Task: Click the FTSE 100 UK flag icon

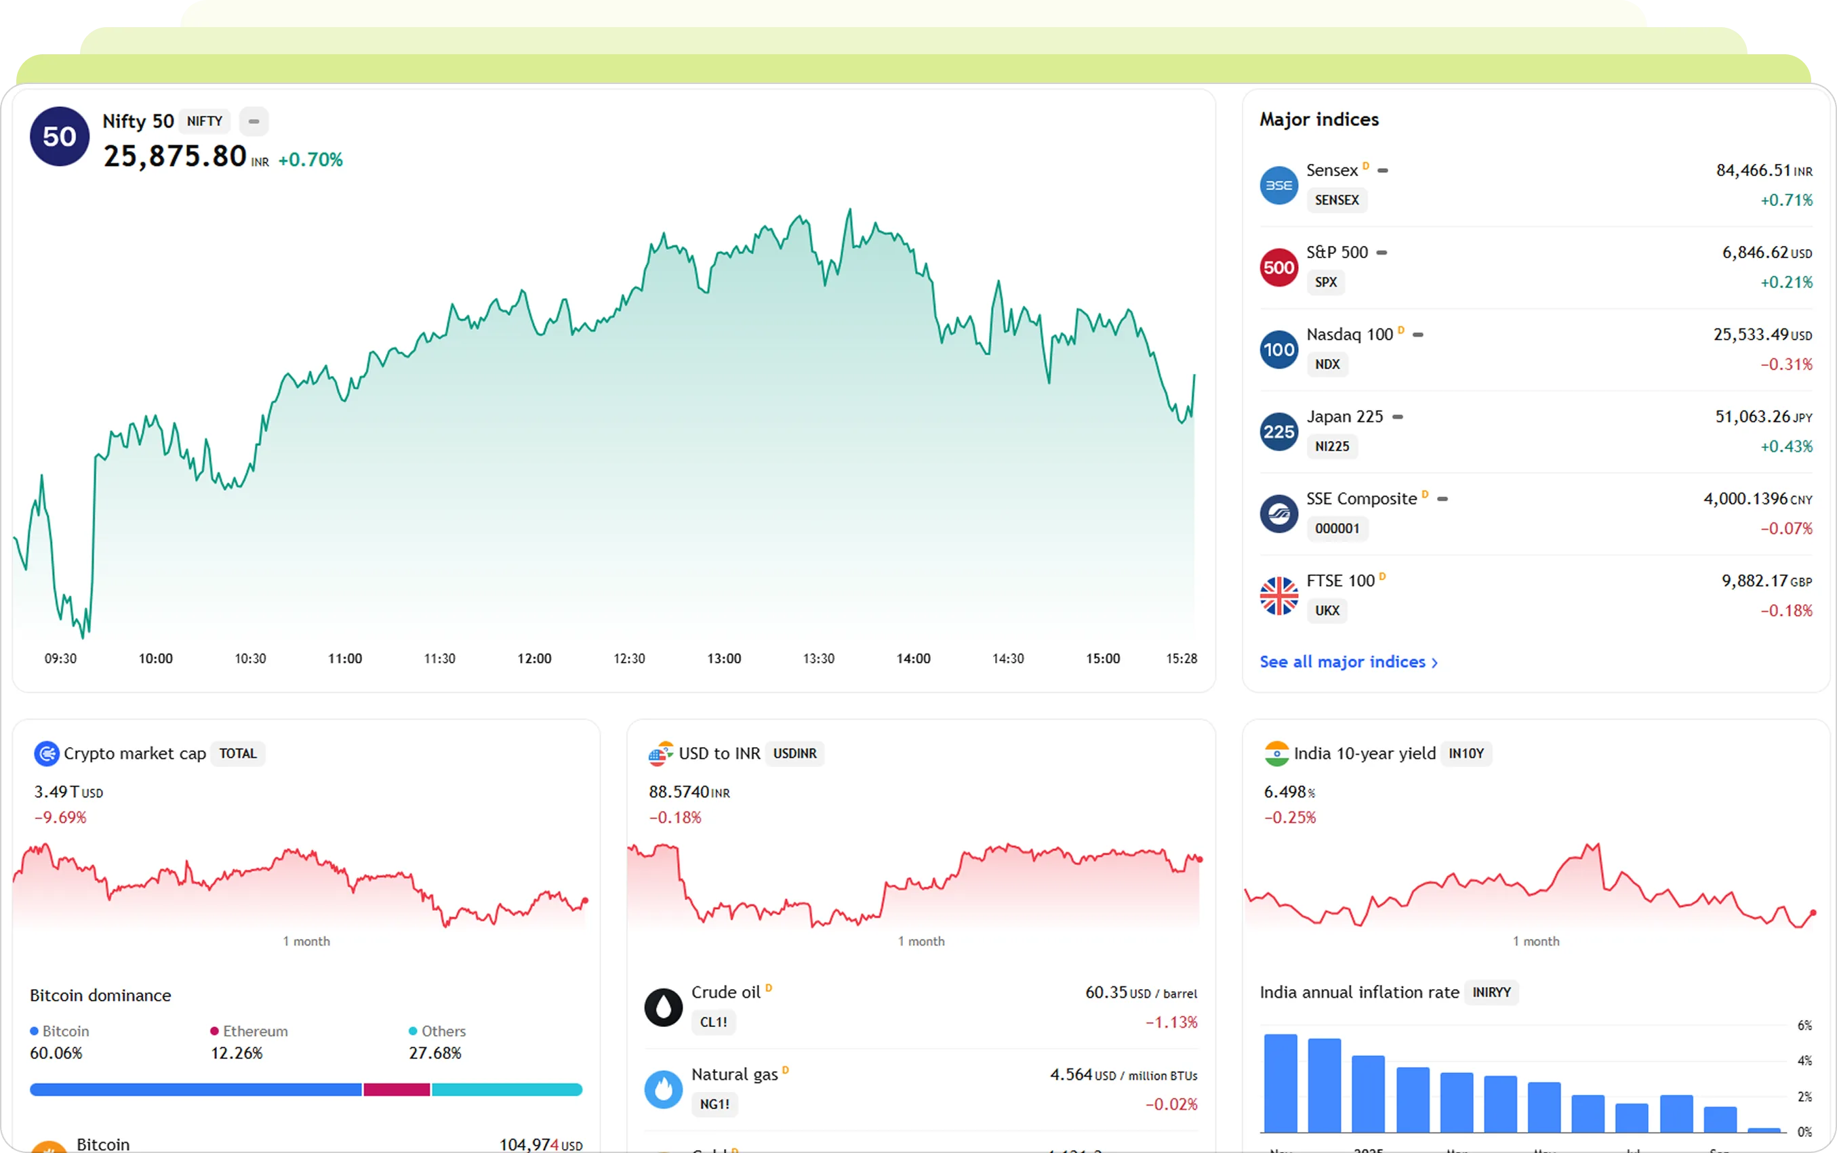Action: (1278, 595)
